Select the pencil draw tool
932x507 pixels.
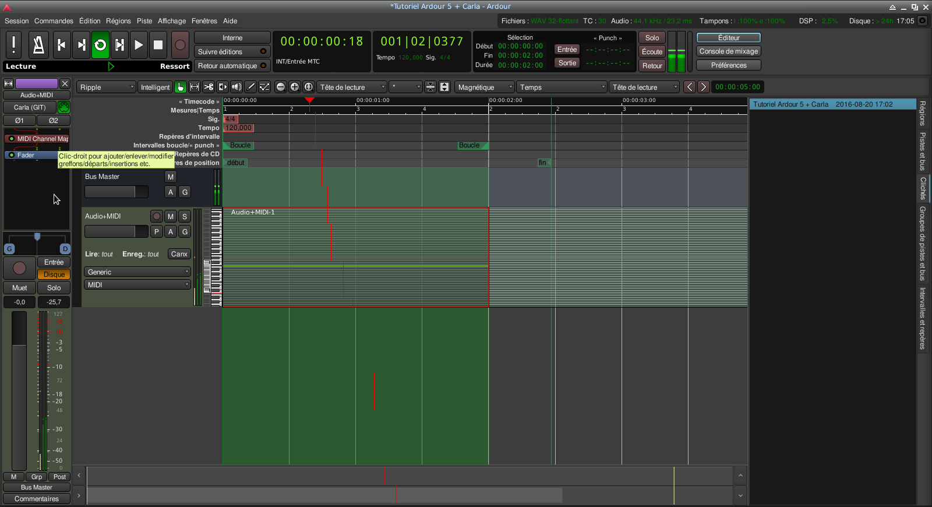[x=250, y=87]
